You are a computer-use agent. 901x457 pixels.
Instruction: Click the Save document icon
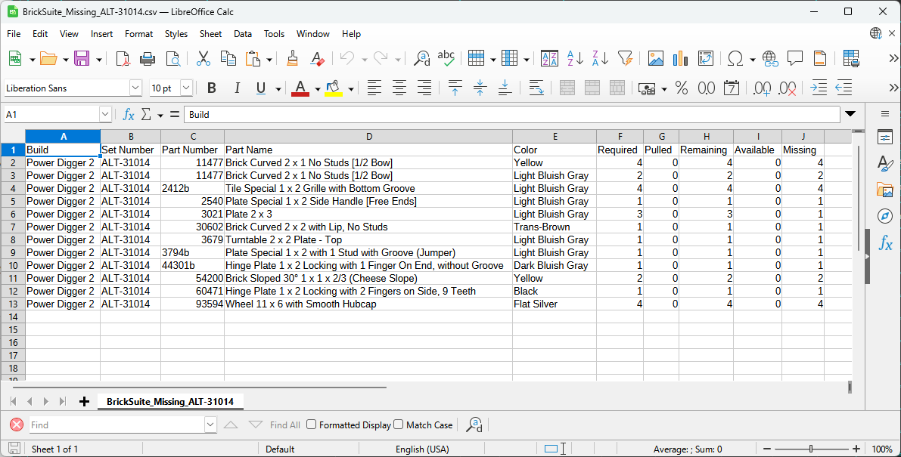pos(82,58)
